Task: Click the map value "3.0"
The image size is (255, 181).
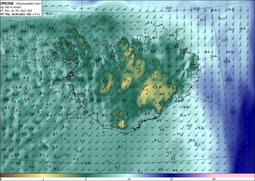Action: (138, 68)
